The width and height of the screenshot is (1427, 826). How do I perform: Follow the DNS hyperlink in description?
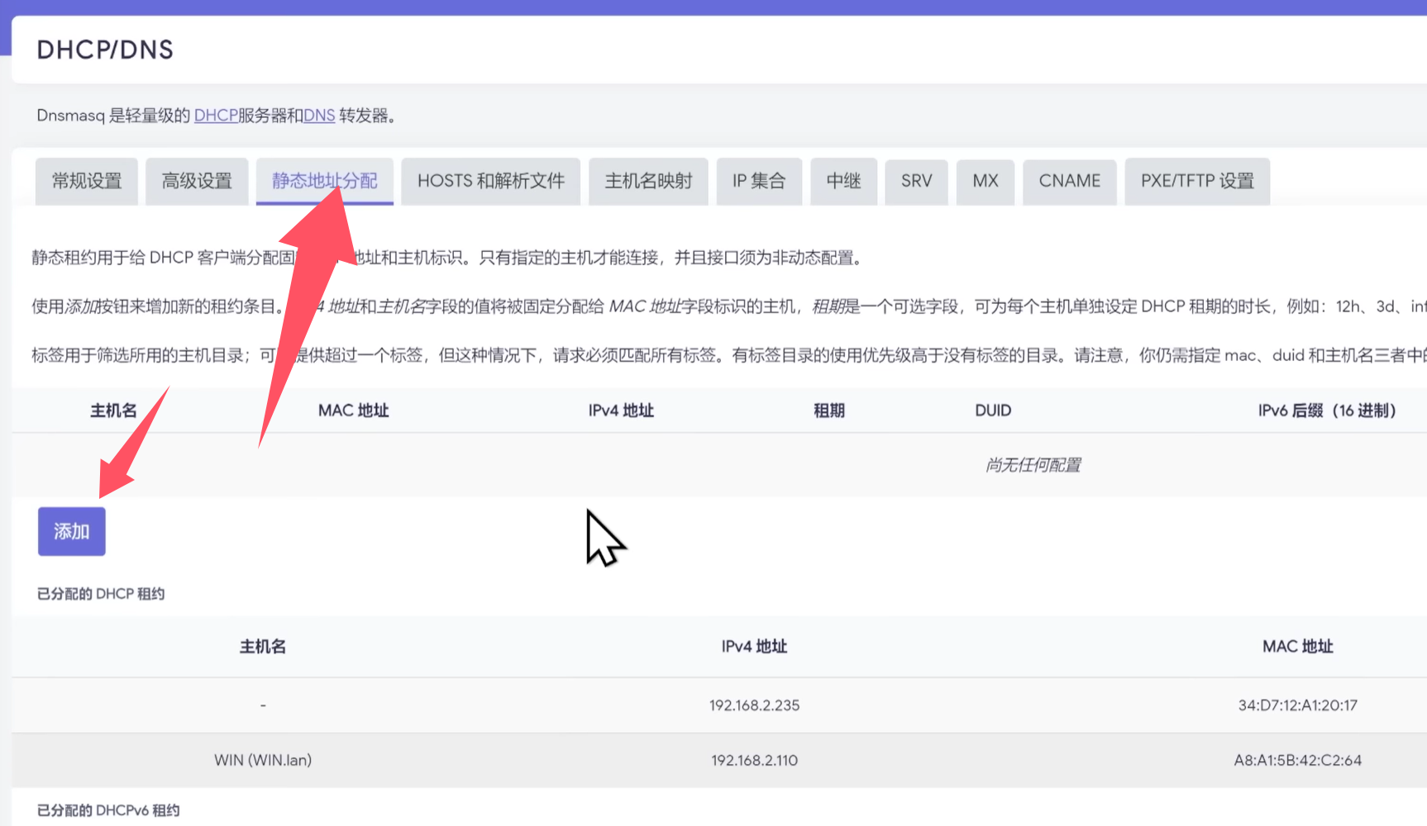pos(319,116)
